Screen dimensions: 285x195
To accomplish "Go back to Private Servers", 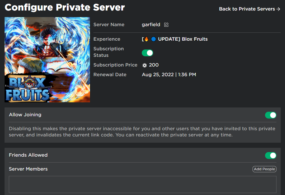I will [249, 9].
